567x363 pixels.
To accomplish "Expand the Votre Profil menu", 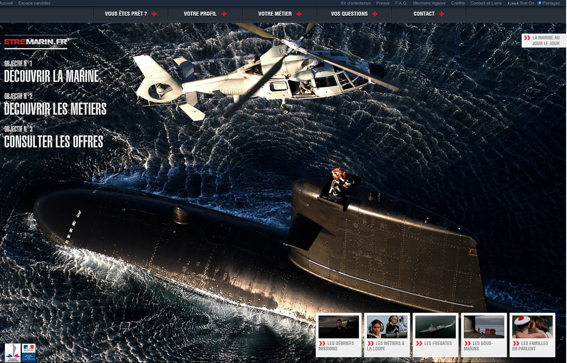I will pyautogui.click(x=200, y=14).
